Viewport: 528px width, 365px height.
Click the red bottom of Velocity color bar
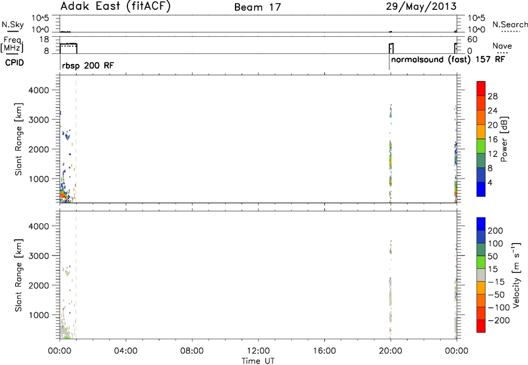tap(481, 326)
